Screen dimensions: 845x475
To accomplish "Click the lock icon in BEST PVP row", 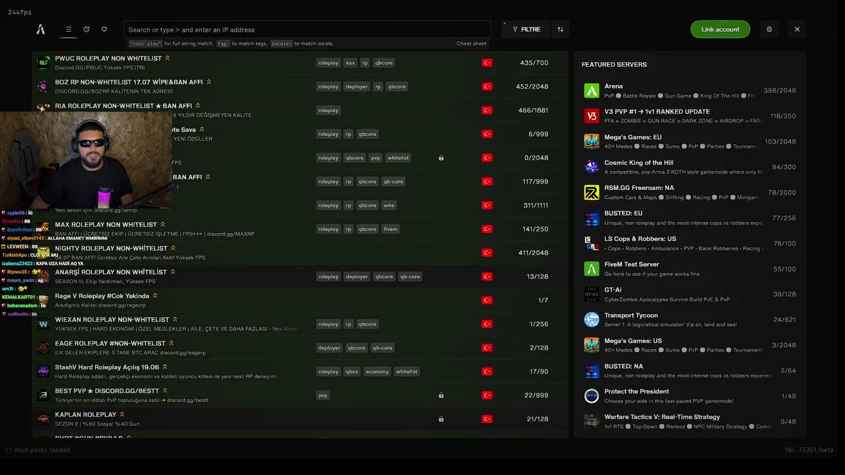I will [x=441, y=395].
